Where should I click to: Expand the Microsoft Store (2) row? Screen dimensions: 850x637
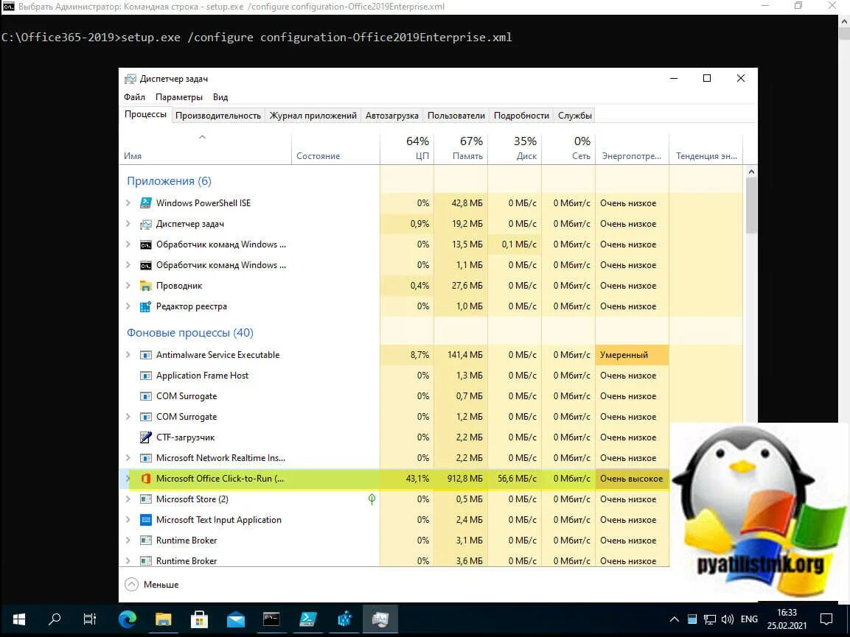click(x=128, y=499)
